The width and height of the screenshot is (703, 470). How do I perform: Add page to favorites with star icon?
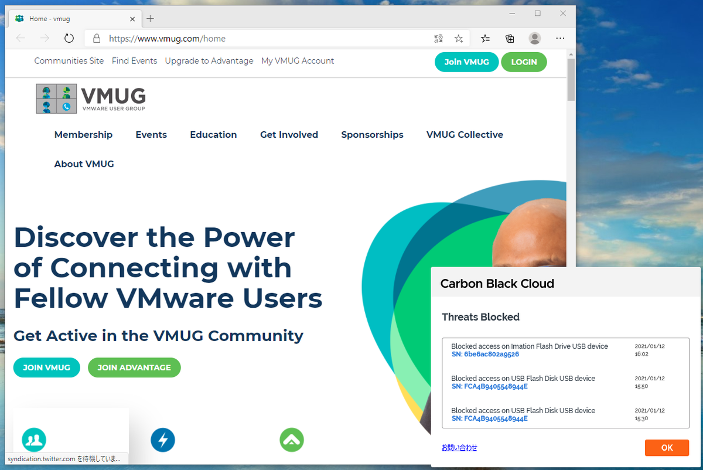pos(459,39)
